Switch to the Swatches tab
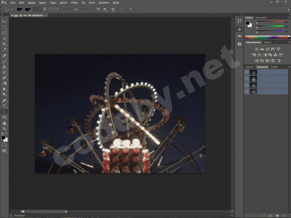 point(261,17)
